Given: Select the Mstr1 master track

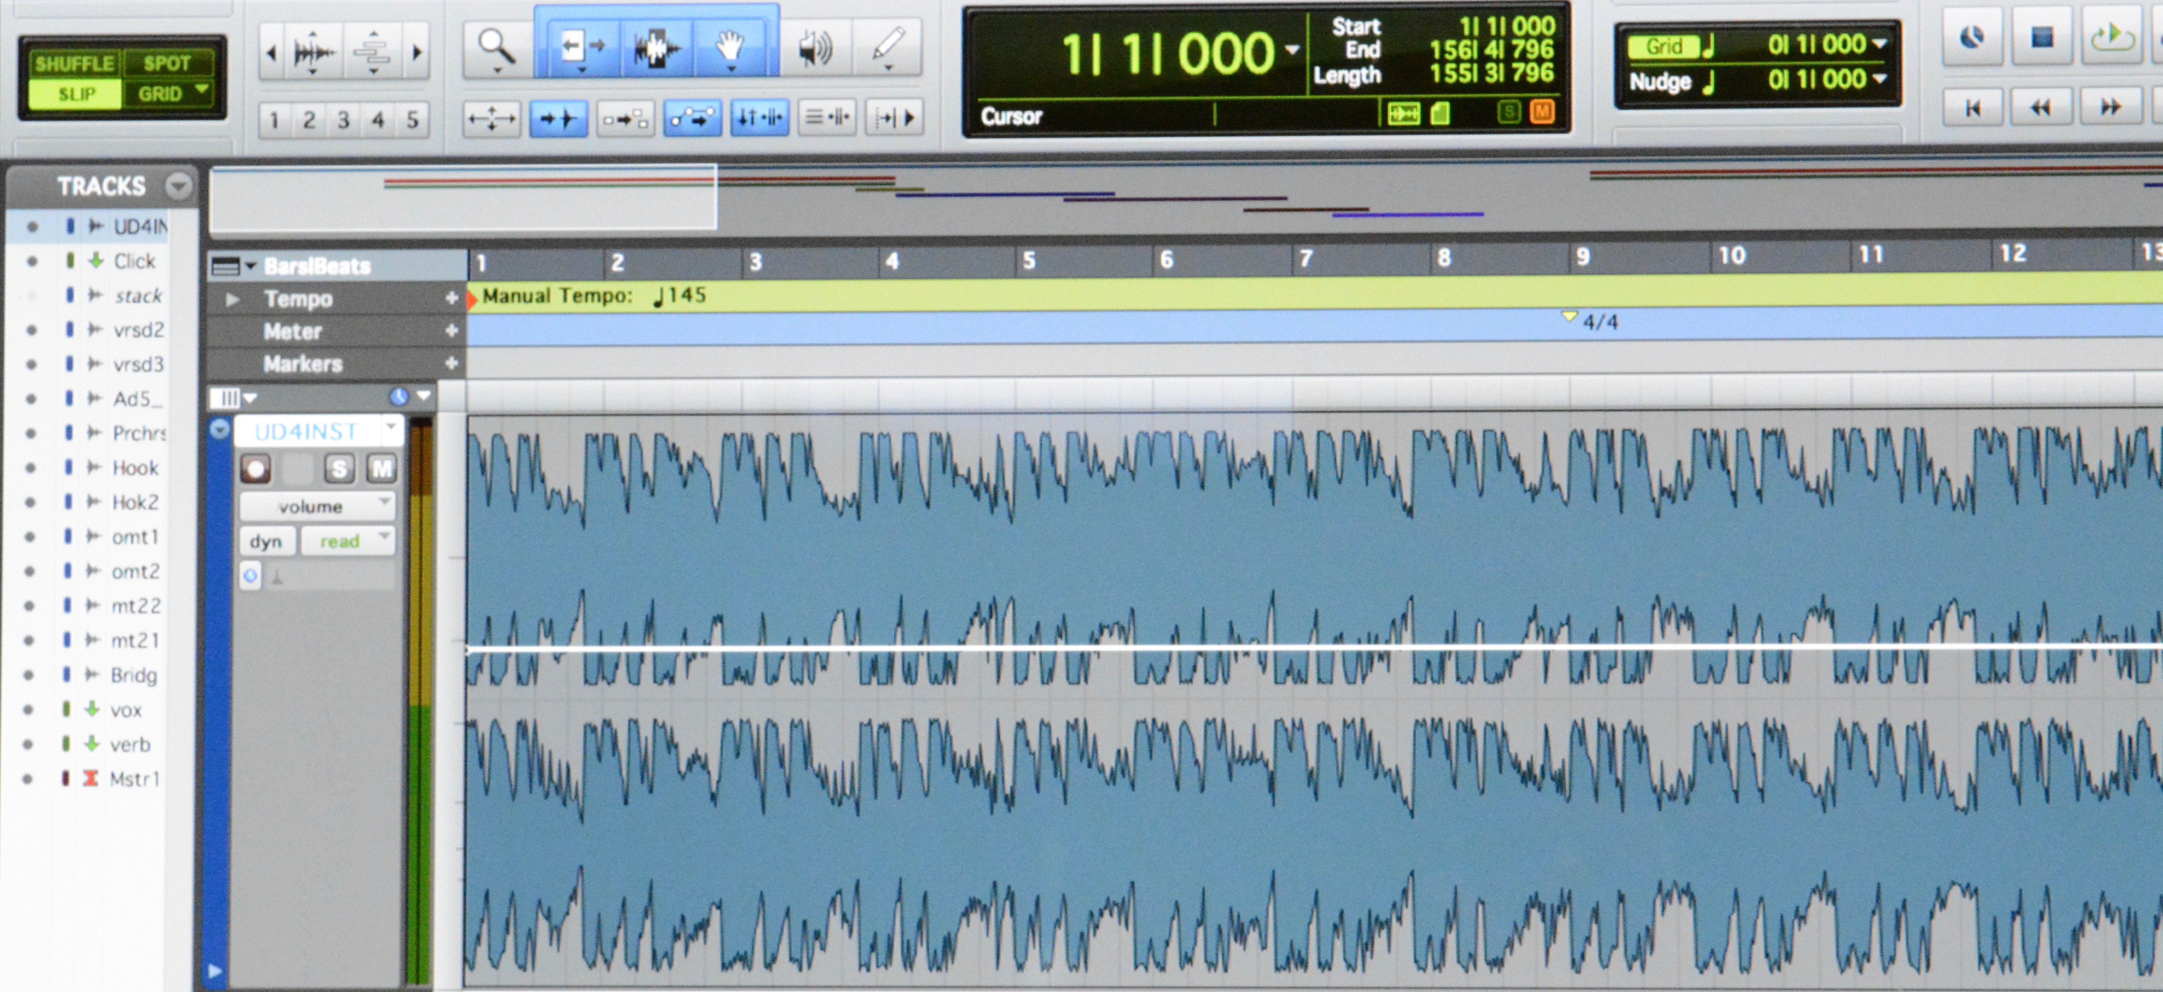Looking at the screenshot, I should click(134, 779).
